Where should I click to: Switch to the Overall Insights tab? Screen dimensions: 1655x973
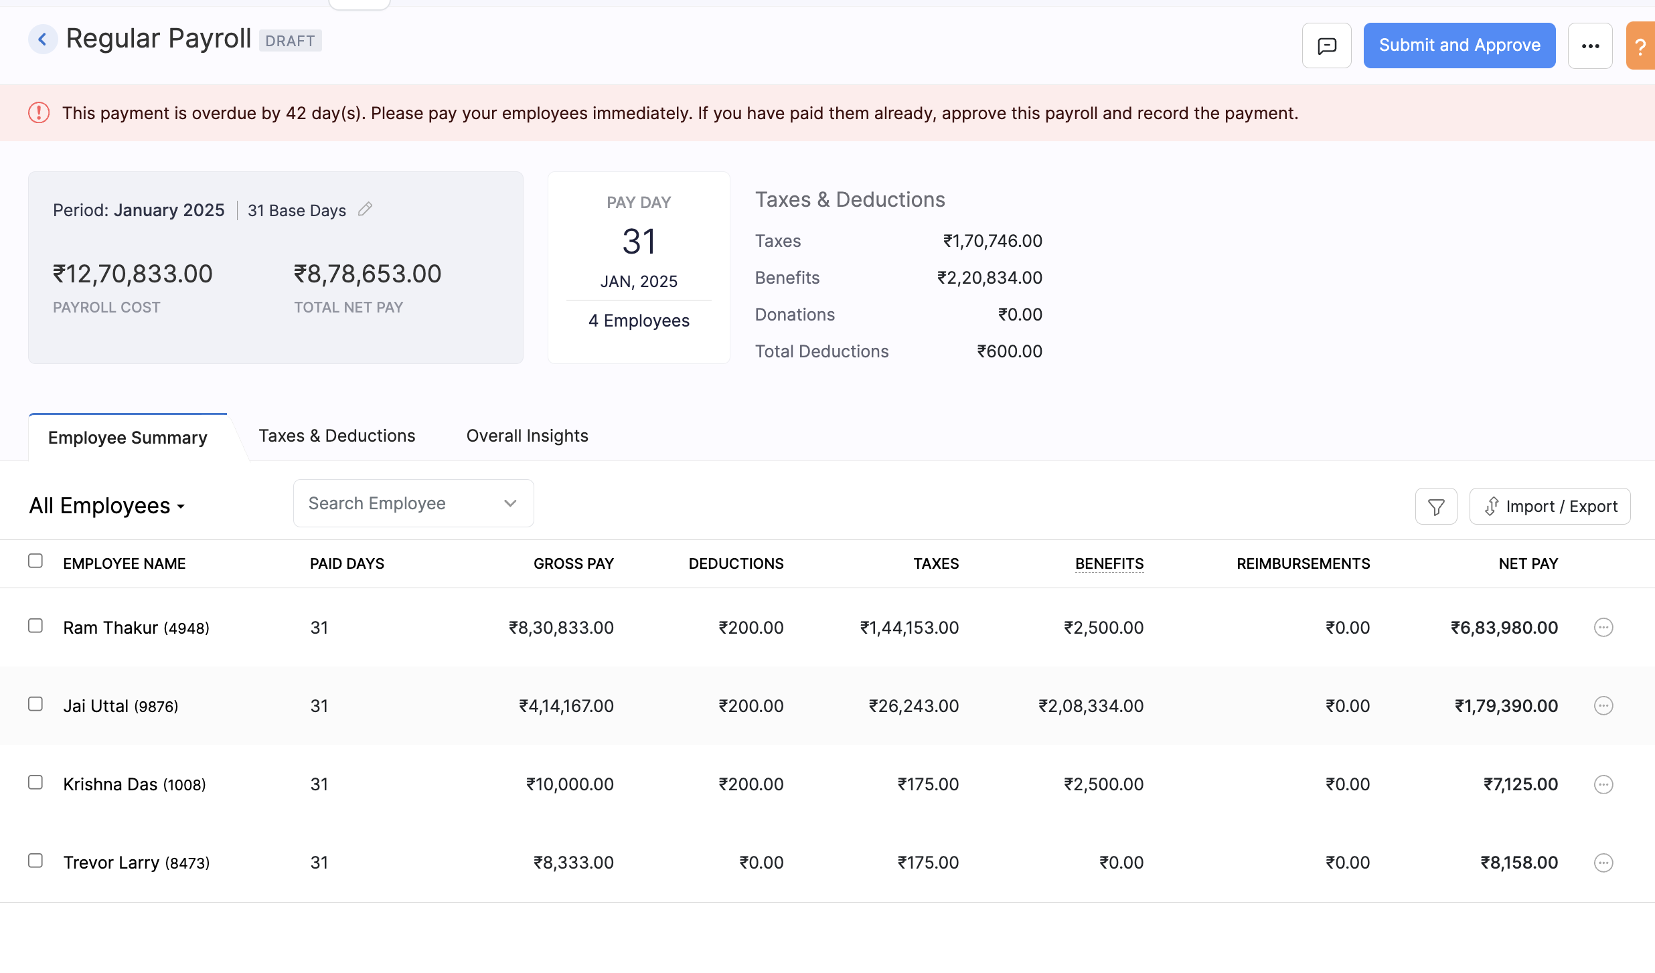click(x=527, y=436)
